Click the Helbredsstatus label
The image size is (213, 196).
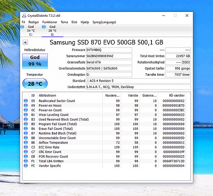pos(35,50)
